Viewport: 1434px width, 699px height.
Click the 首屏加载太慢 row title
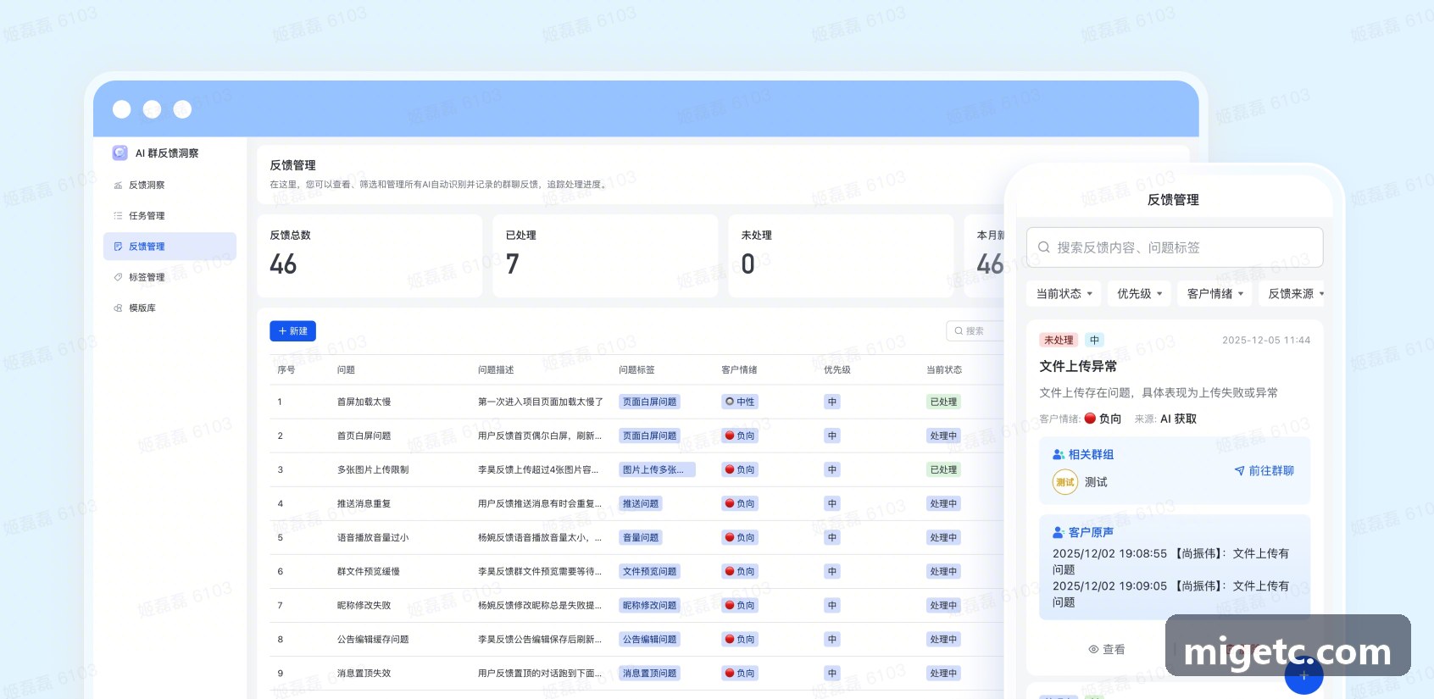(x=364, y=402)
